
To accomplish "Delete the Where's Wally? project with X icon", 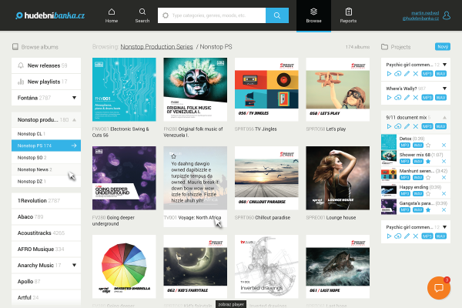I will (416, 98).
